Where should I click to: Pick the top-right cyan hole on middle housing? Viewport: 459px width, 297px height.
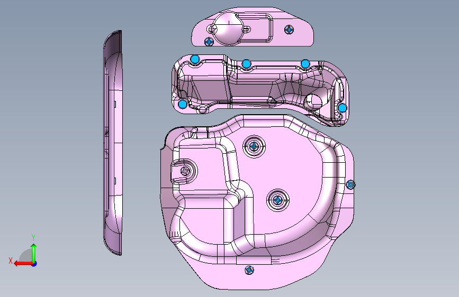tap(305, 64)
